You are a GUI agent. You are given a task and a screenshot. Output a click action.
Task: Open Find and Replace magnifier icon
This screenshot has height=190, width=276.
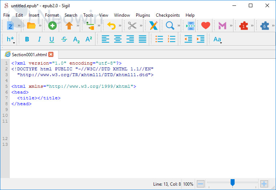click(170, 26)
